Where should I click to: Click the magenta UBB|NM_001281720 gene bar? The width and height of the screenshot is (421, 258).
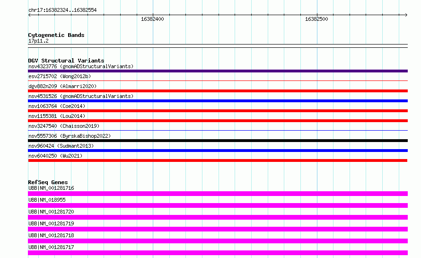[x=218, y=217]
